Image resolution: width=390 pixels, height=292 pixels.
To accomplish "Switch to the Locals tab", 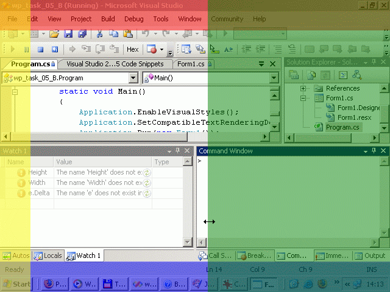I will click(48, 255).
